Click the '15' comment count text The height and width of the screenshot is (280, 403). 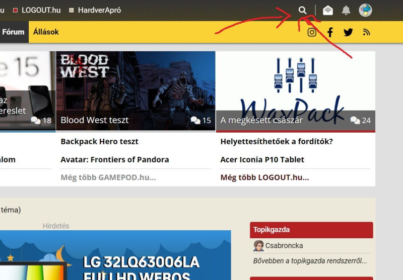[x=207, y=121]
